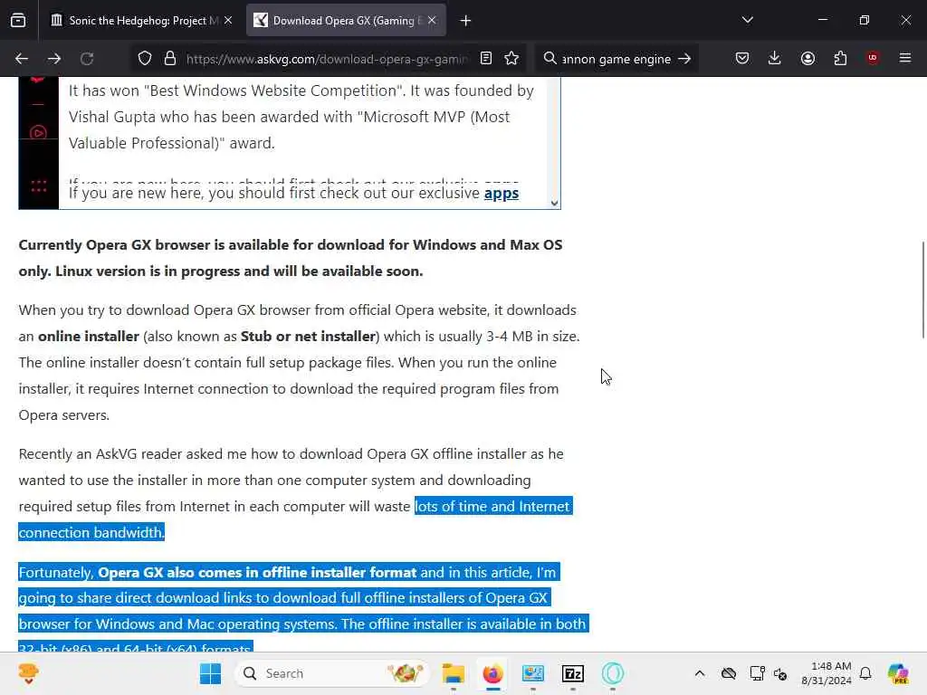Click bold text "online installer"
Viewport: 927px width, 695px height.
click(x=88, y=337)
